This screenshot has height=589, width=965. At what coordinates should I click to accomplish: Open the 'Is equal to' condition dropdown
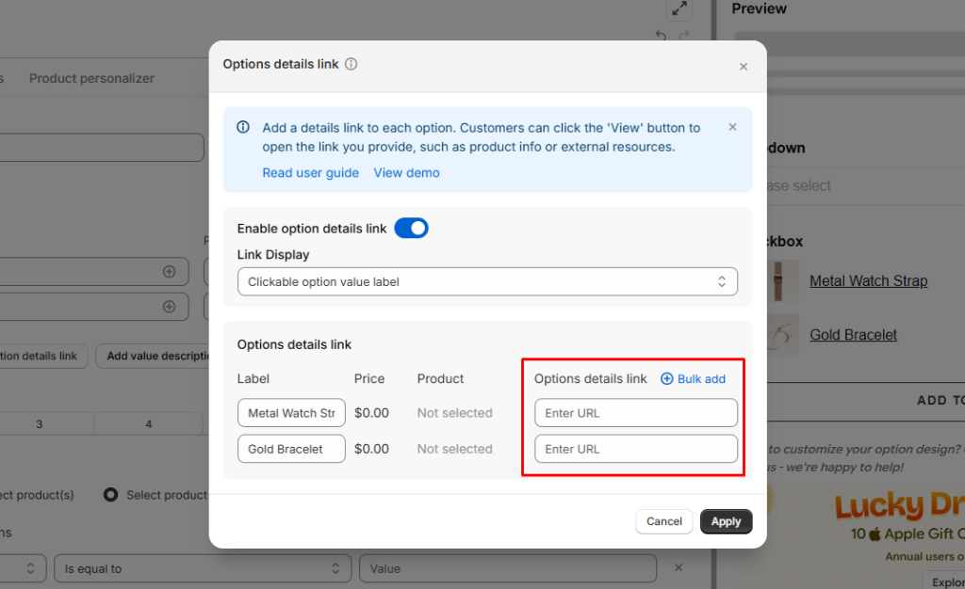(x=201, y=568)
